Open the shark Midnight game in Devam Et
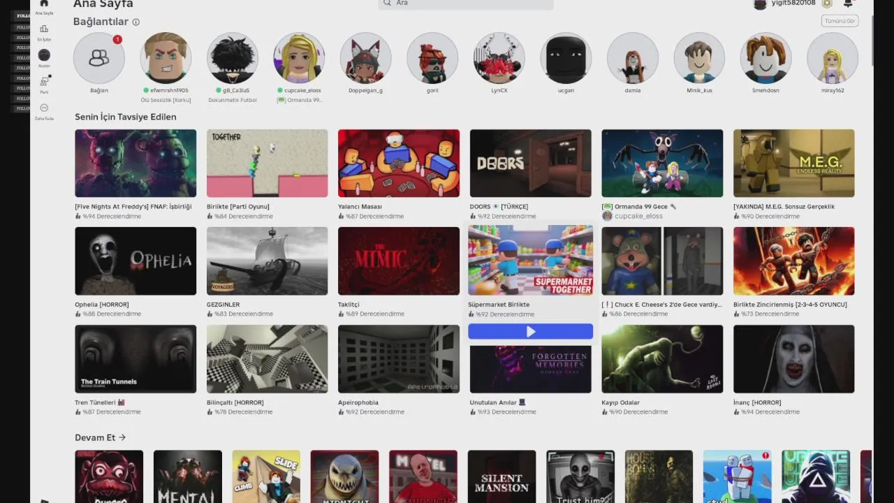This screenshot has height=503, width=894. coord(344,476)
